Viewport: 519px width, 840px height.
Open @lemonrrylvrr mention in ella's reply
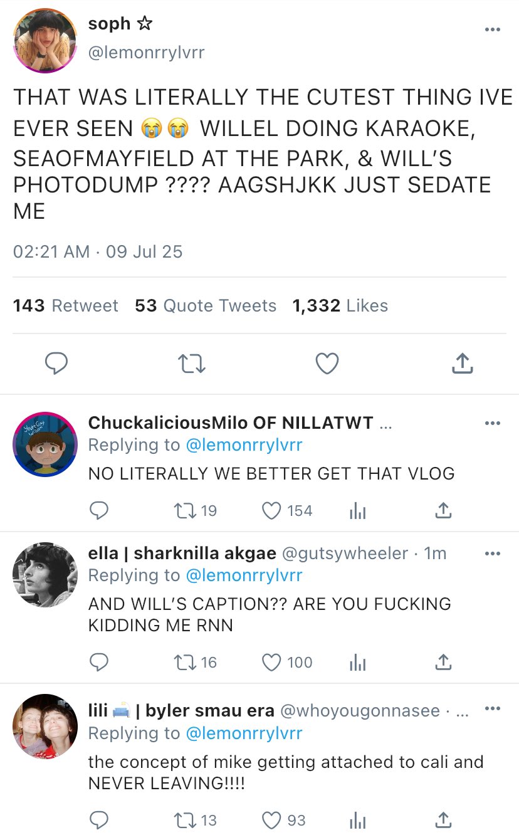click(x=244, y=575)
